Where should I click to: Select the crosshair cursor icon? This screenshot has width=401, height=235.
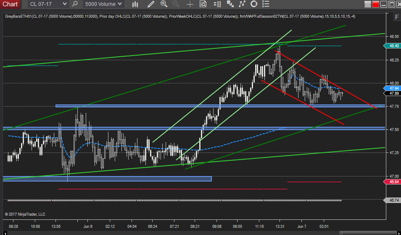click(190, 4)
